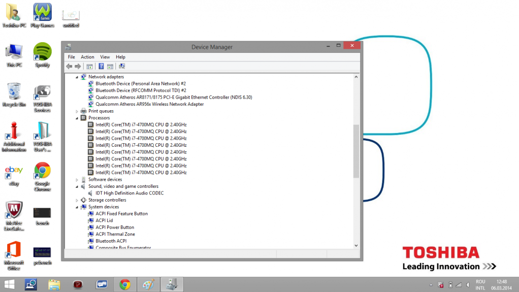
Task: Click the action pane toolbar icon
Action: click(110, 66)
